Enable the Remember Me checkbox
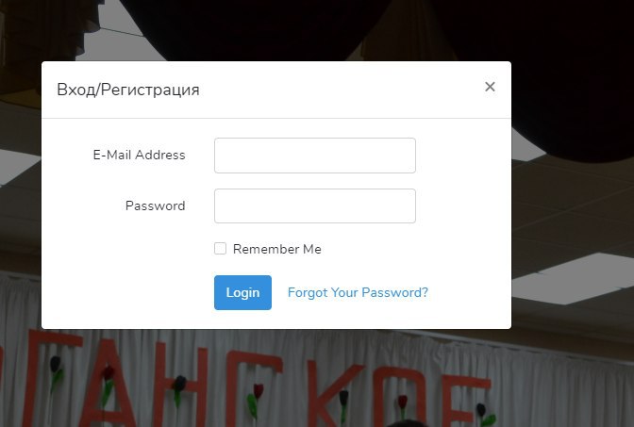The image size is (634, 427). pyautogui.click(x=220, y=249)
